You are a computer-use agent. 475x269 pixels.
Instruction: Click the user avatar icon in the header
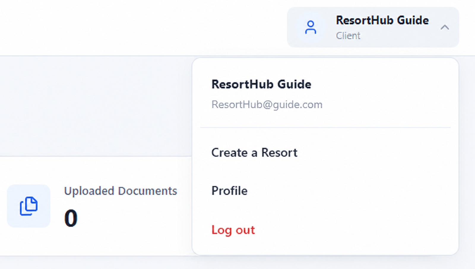(x=311, y=27)
